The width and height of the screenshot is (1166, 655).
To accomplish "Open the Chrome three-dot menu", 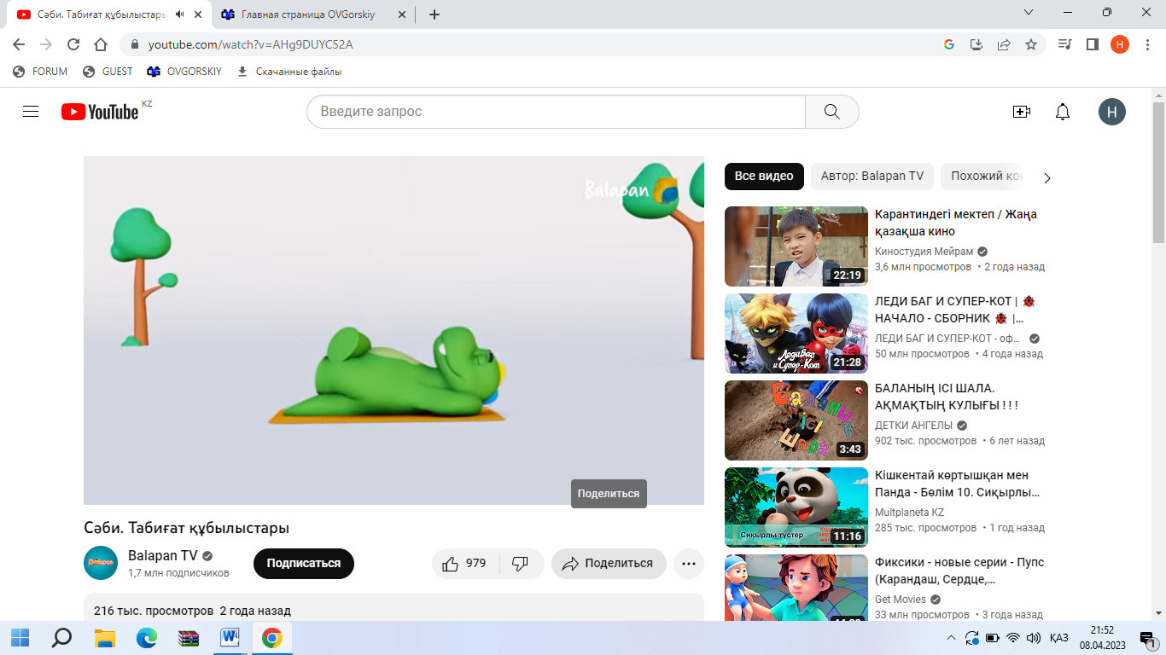I will point(1147,44).
